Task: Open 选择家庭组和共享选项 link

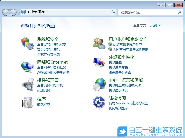Action: pyautogui.click(x=53, y=72)
